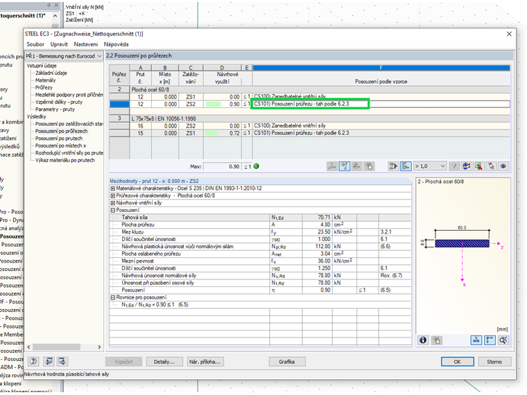Screen dimensions: 527x395
Task: Click the third greyed result-view icon
Action: point(356,166)
